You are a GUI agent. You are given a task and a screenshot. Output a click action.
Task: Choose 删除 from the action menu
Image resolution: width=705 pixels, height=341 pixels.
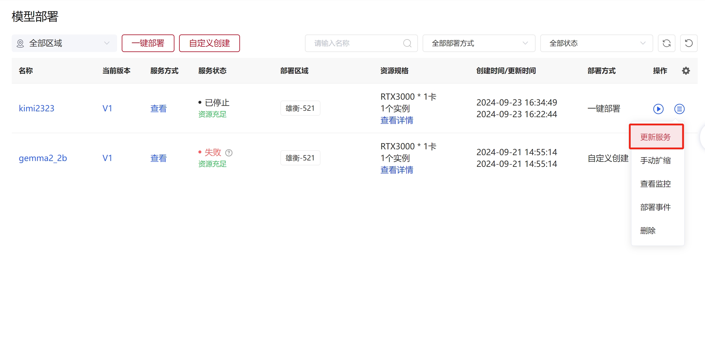[x=648, y=231]
